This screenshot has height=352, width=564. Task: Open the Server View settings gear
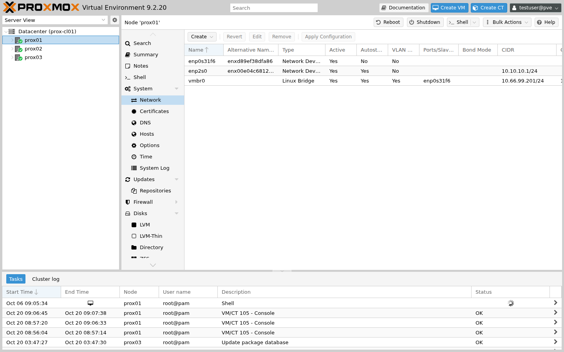tap(114, 20)
